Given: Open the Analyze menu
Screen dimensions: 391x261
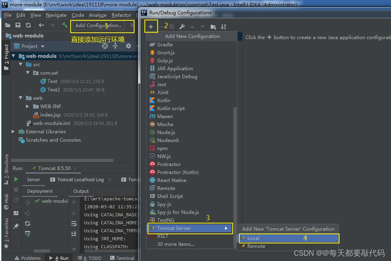Looking at the screenshot, I should [x=98, y=15].
